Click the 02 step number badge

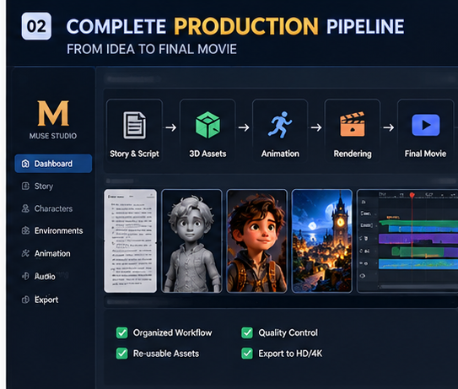(36, 26)
